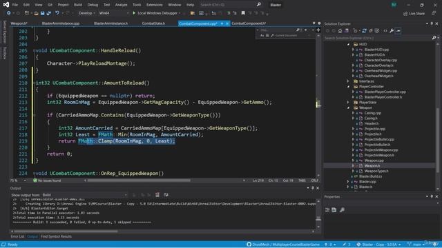Click the Navigate Backward toolbar arrow
442x248 pixels.
tap(8, 13)
